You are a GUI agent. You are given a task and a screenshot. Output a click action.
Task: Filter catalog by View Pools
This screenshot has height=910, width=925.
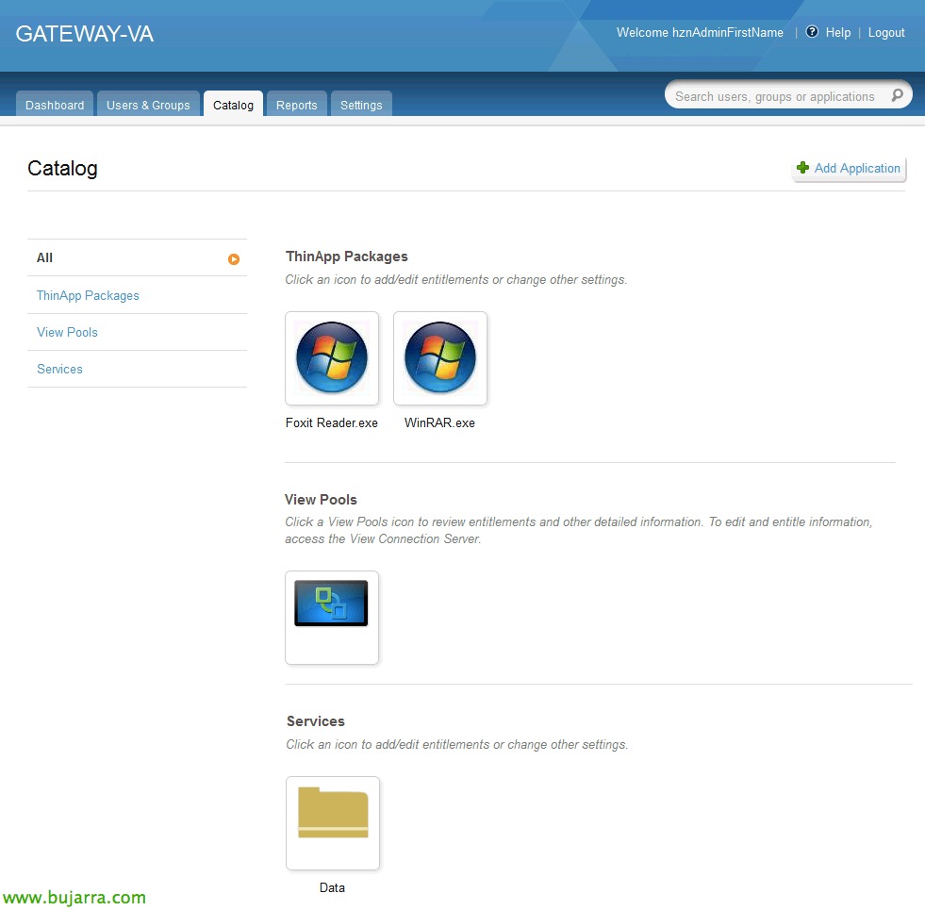click(x=67, y=332)
